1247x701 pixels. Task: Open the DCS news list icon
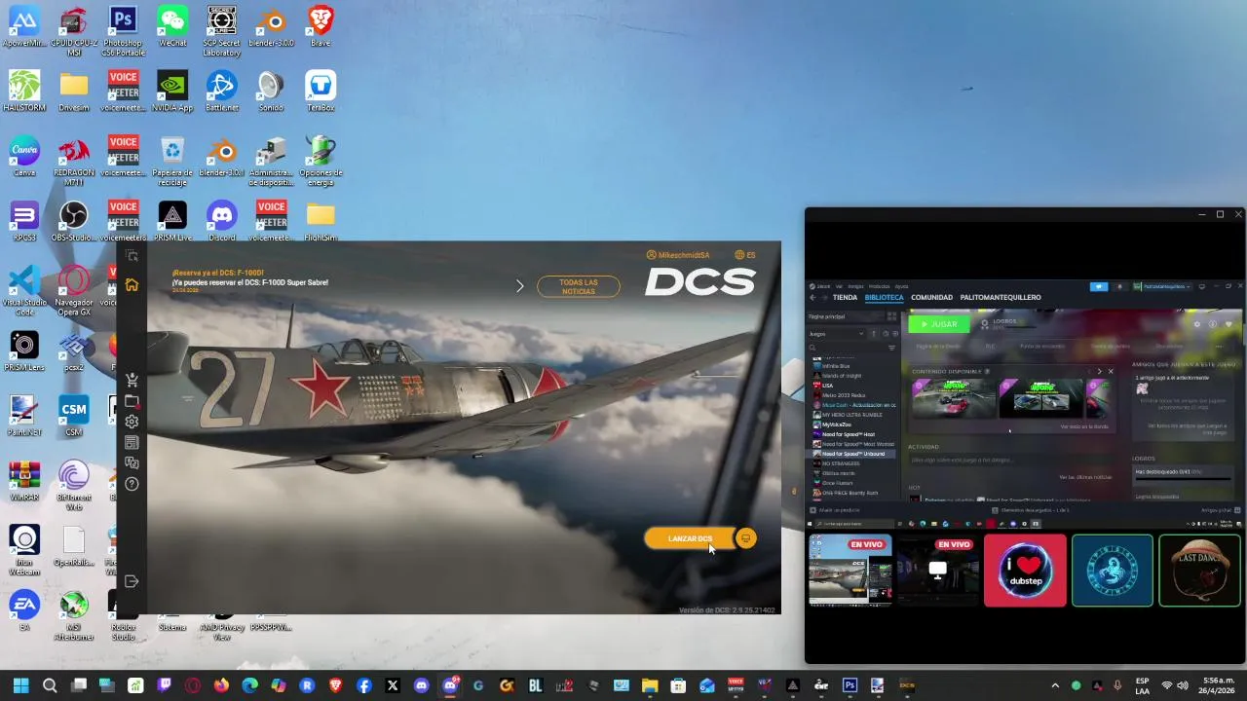132,443
